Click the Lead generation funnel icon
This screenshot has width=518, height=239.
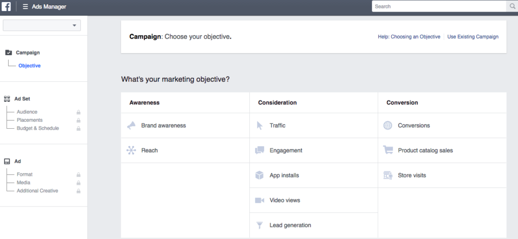point(260,225)
